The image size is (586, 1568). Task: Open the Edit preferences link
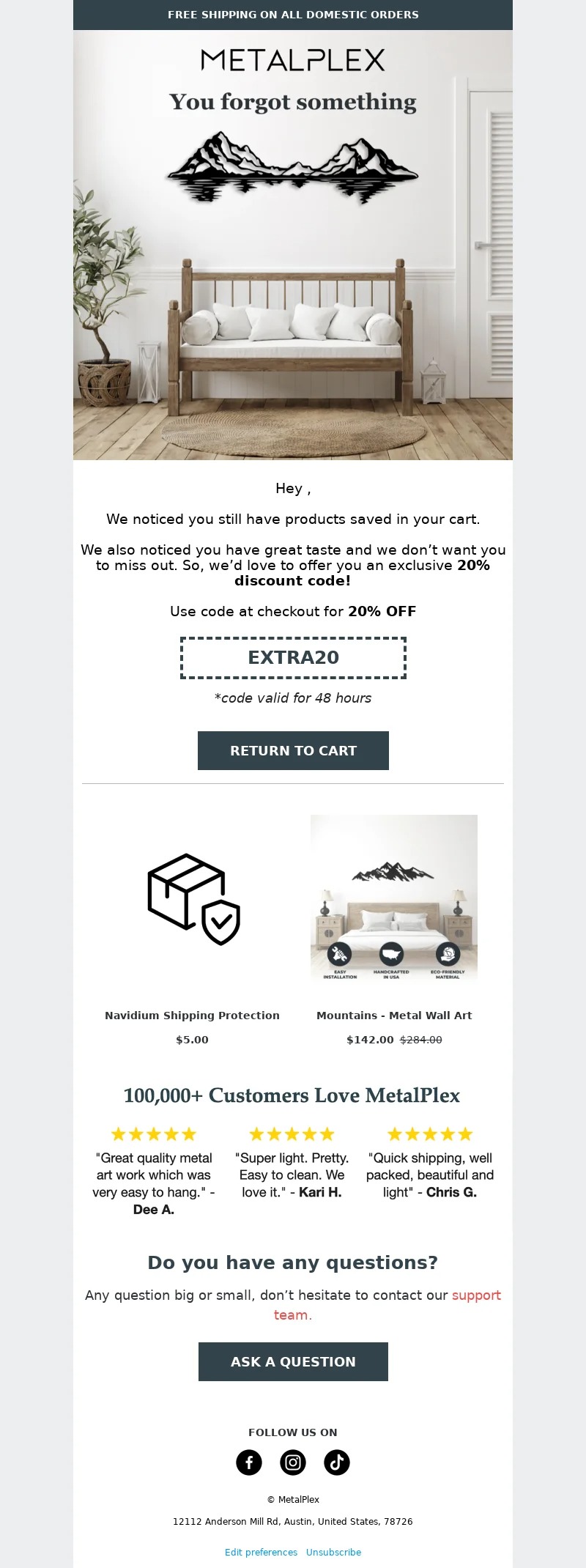coord(261,1552)
